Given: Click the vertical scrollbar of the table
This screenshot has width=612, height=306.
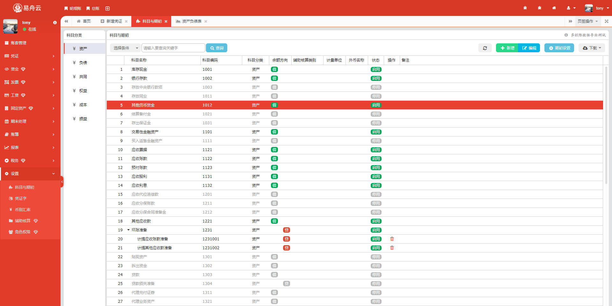Looking at the screenshot, I should pyautogui.click(x=606, y=127).
